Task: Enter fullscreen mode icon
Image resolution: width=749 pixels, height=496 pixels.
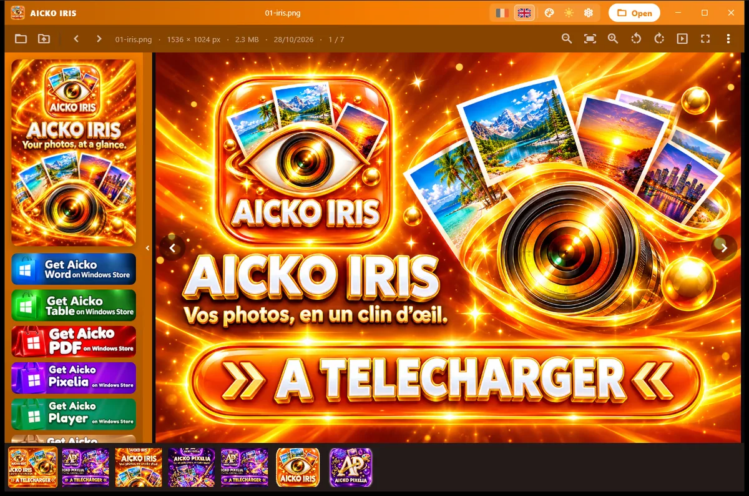Action: click(705, 39)
